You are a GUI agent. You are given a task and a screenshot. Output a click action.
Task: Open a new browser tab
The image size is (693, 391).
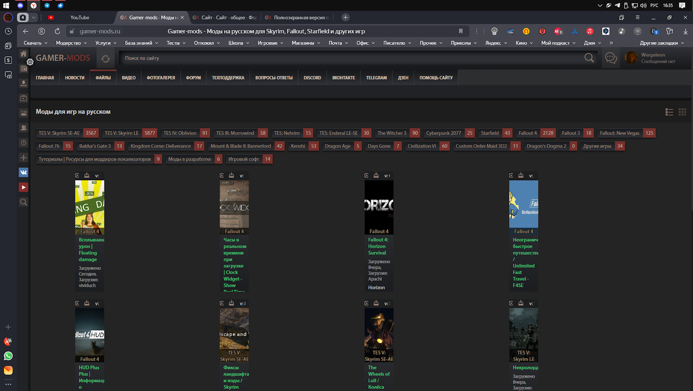[x=345, y=17]
